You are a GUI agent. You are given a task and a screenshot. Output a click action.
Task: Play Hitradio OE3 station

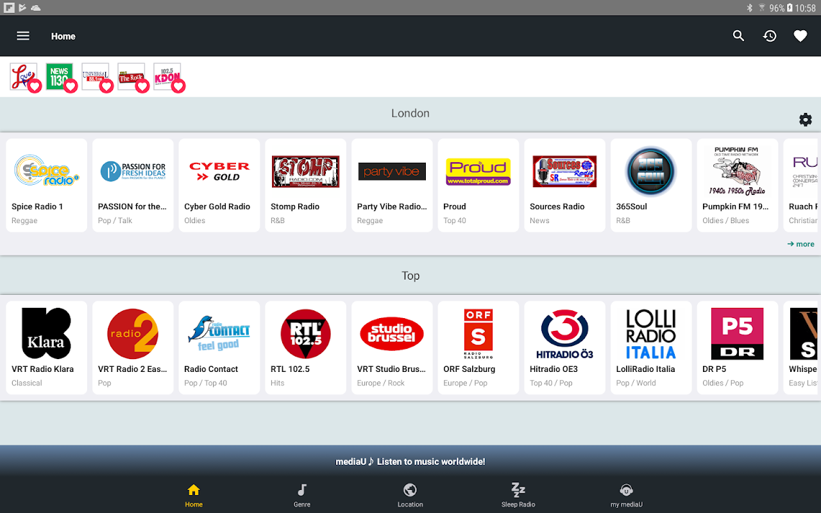coord(564,348)
